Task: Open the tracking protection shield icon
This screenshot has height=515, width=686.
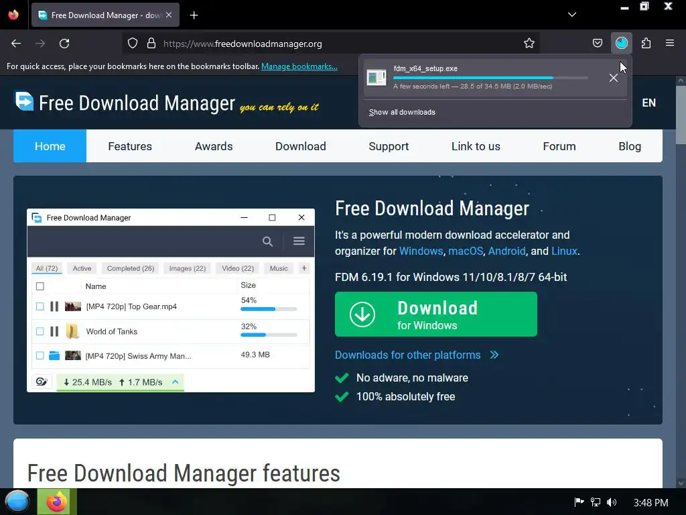Action: pos(133,44)
